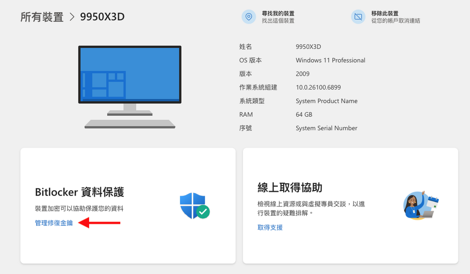470x274 pixels.
Task: Click the circular icon beside 尋找我的裝置 text
Action: (249, 17)
